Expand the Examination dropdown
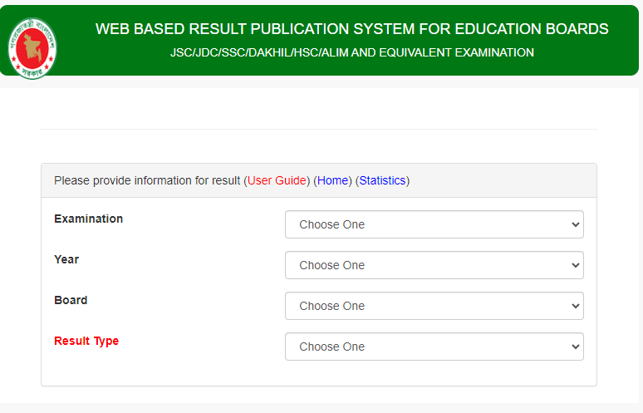643x413 pixels. point(434,224)
